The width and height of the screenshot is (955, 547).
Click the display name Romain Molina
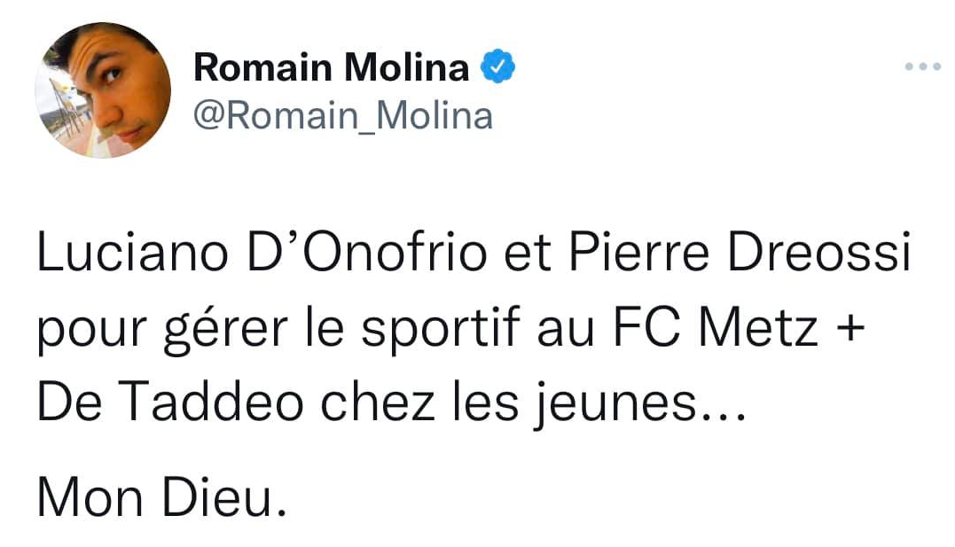coord(331,66)
